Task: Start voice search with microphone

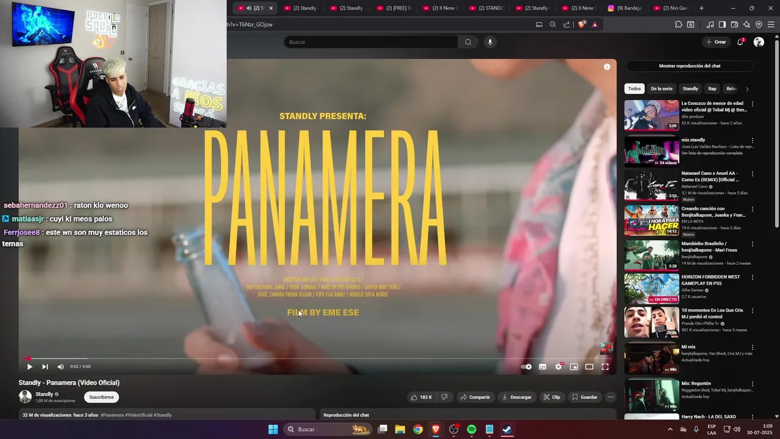Action: [x=490, y=42]
